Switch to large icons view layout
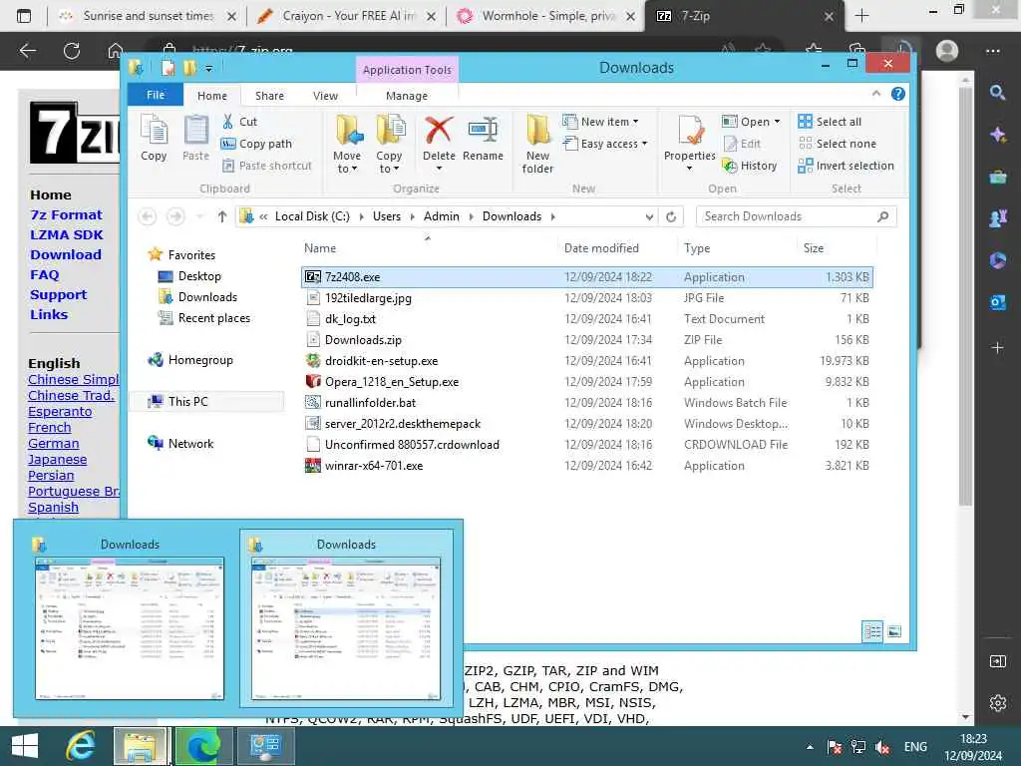Screen dimensions: 1021x766 coord(894,631)
